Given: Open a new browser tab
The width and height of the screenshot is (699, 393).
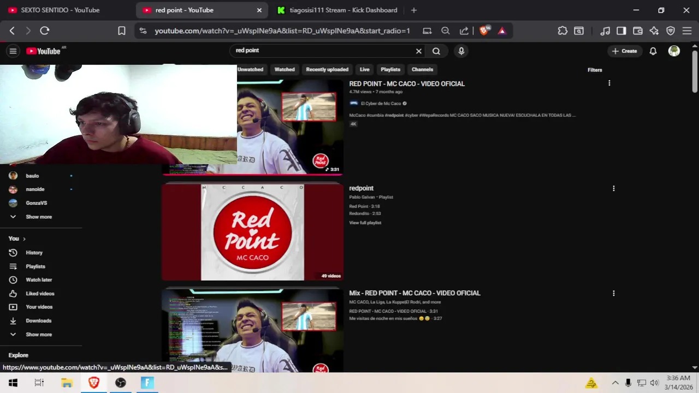Looking at the screenshot, I should 413,10.
